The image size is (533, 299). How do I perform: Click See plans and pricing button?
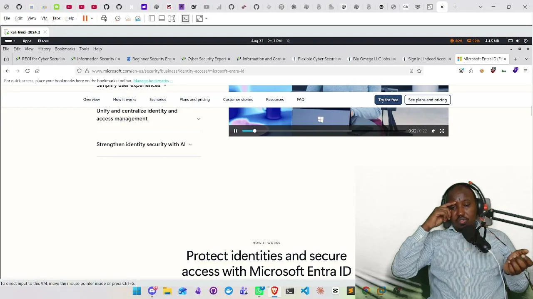point(427,100)
